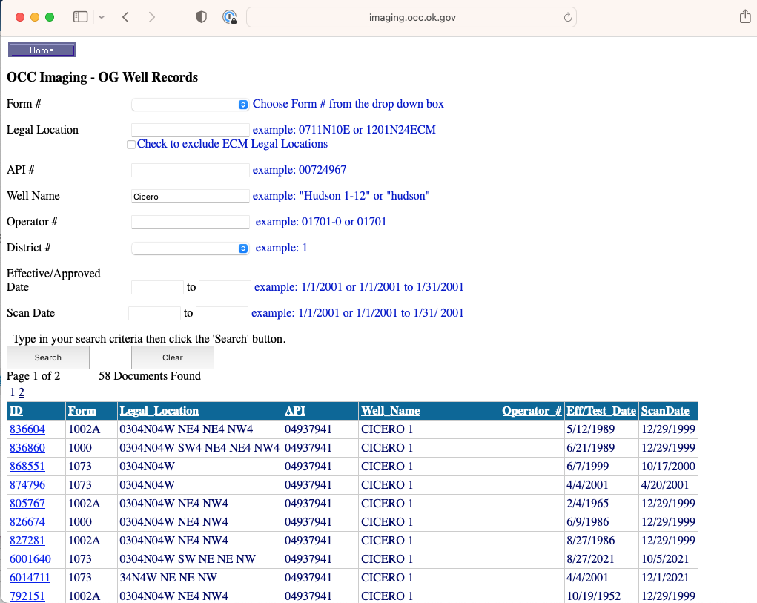The width and height of the screenshot is (757, 603).
Task: Click the Home button
Action: click(x=42, y=50)
